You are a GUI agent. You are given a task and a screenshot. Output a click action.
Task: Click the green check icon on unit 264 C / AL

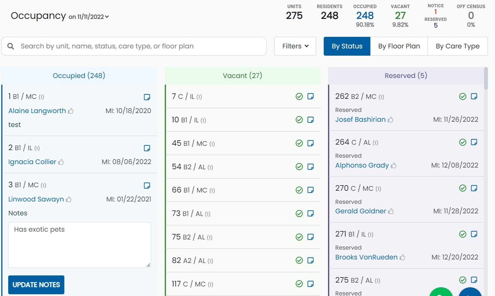coord(463,142)
